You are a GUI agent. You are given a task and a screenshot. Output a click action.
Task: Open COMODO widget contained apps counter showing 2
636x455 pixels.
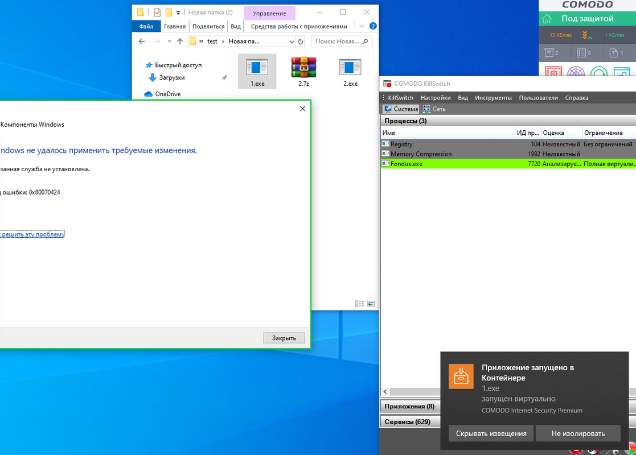pos(551,53)
